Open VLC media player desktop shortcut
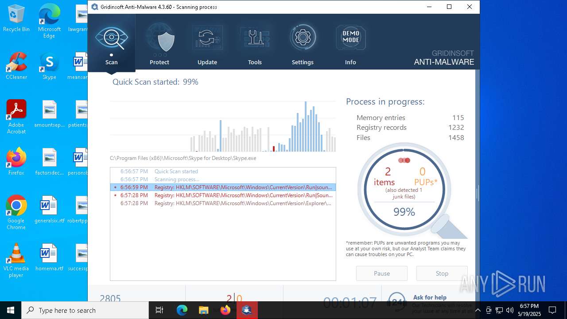The image size is (567, 319). pyautogui.click(x=16, y=261)
